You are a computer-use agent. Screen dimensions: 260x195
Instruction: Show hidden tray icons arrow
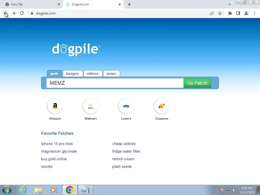click(x=216, y=190)
